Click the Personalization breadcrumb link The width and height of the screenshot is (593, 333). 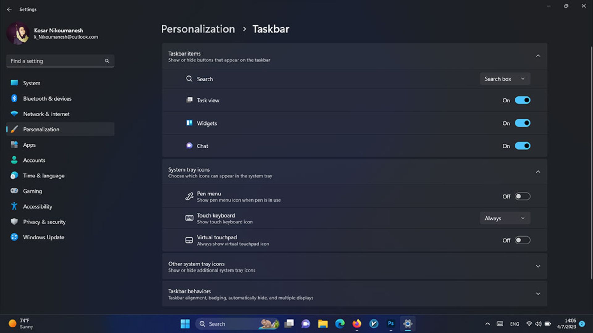(198, 29)
